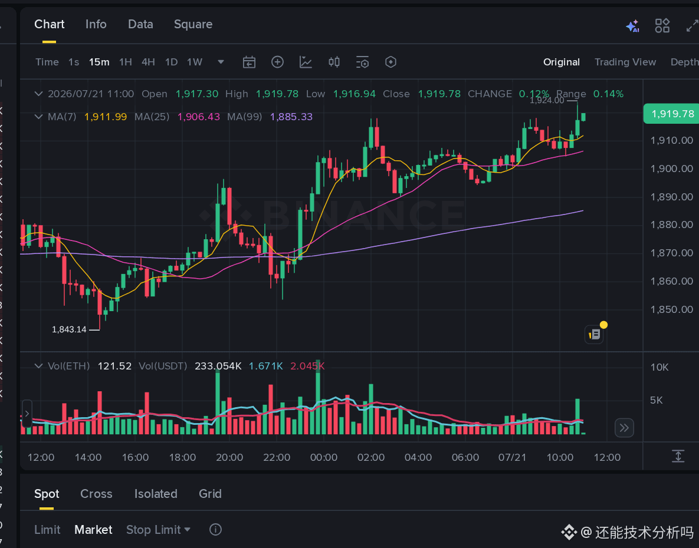
Task: Open the chart layout grid icon
Action: coord(662,25)
